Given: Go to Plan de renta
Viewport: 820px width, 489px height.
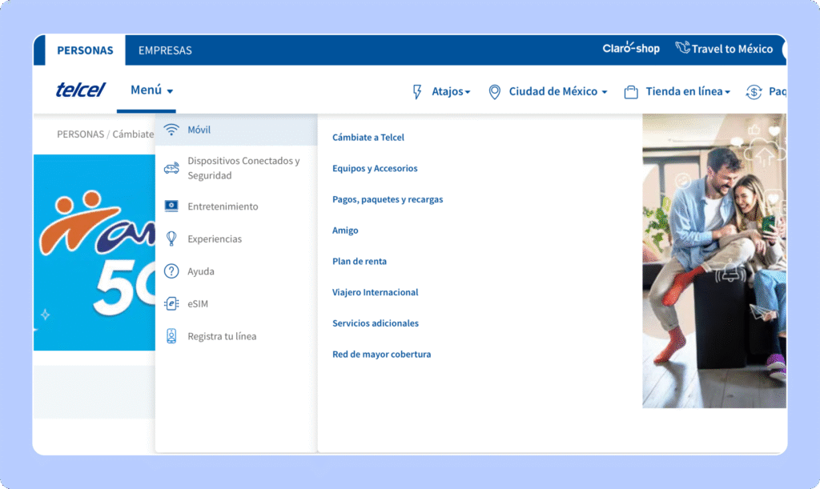Looking at the screenshot, I should (x=360, y=262).
